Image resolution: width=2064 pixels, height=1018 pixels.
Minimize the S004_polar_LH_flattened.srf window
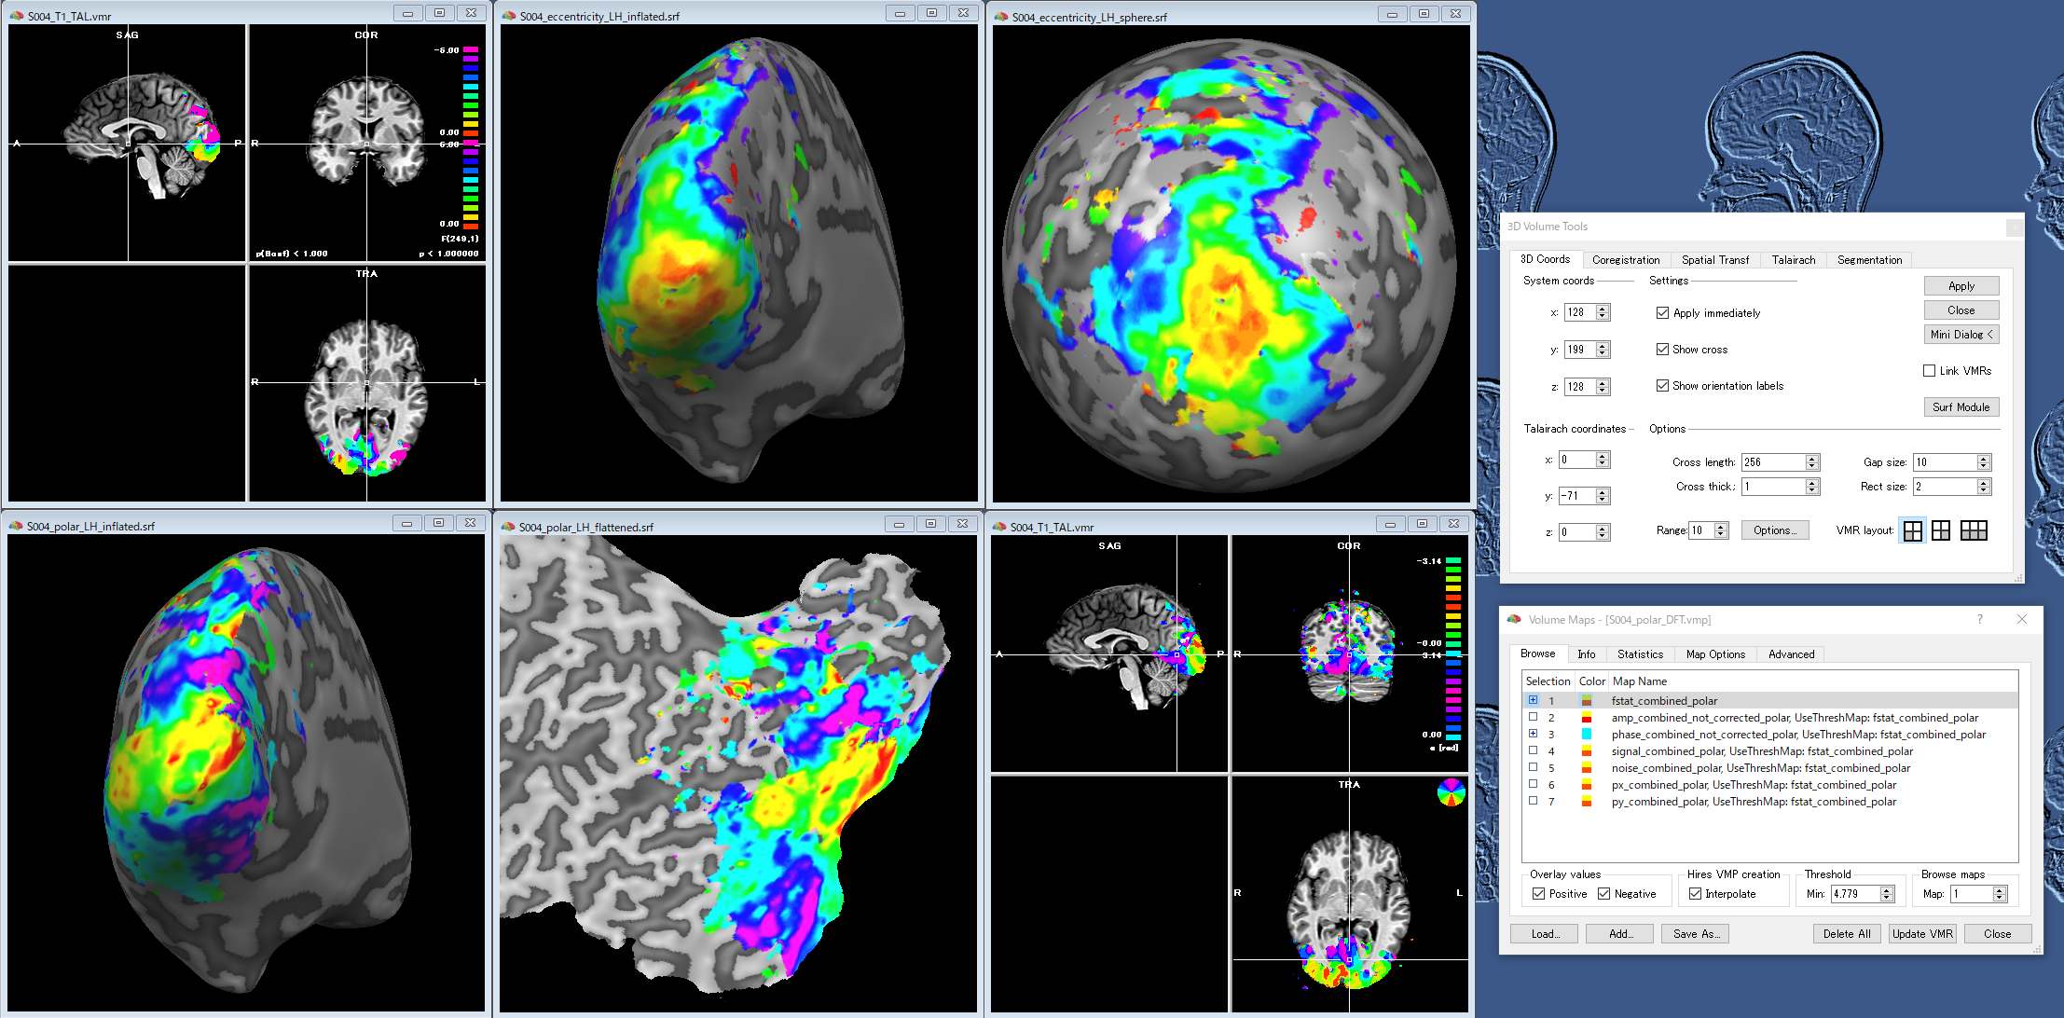click(x=899, y=524)
